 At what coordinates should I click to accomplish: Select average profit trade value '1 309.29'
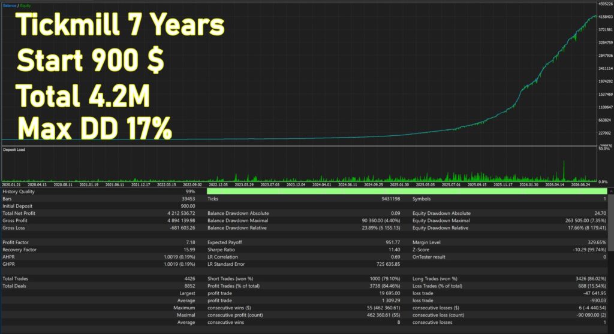[391, 300]
